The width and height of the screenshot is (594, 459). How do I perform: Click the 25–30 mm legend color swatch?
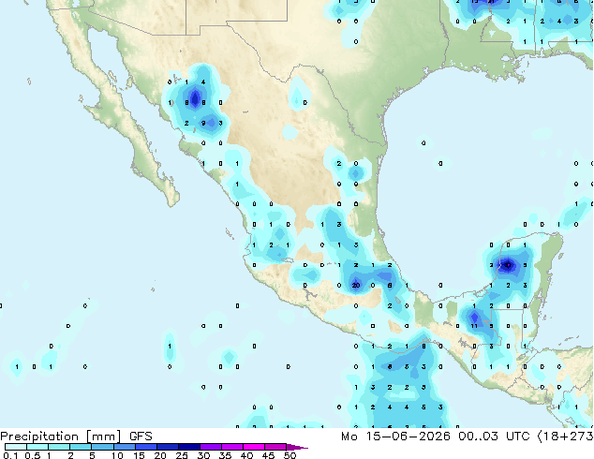[188, 447]
